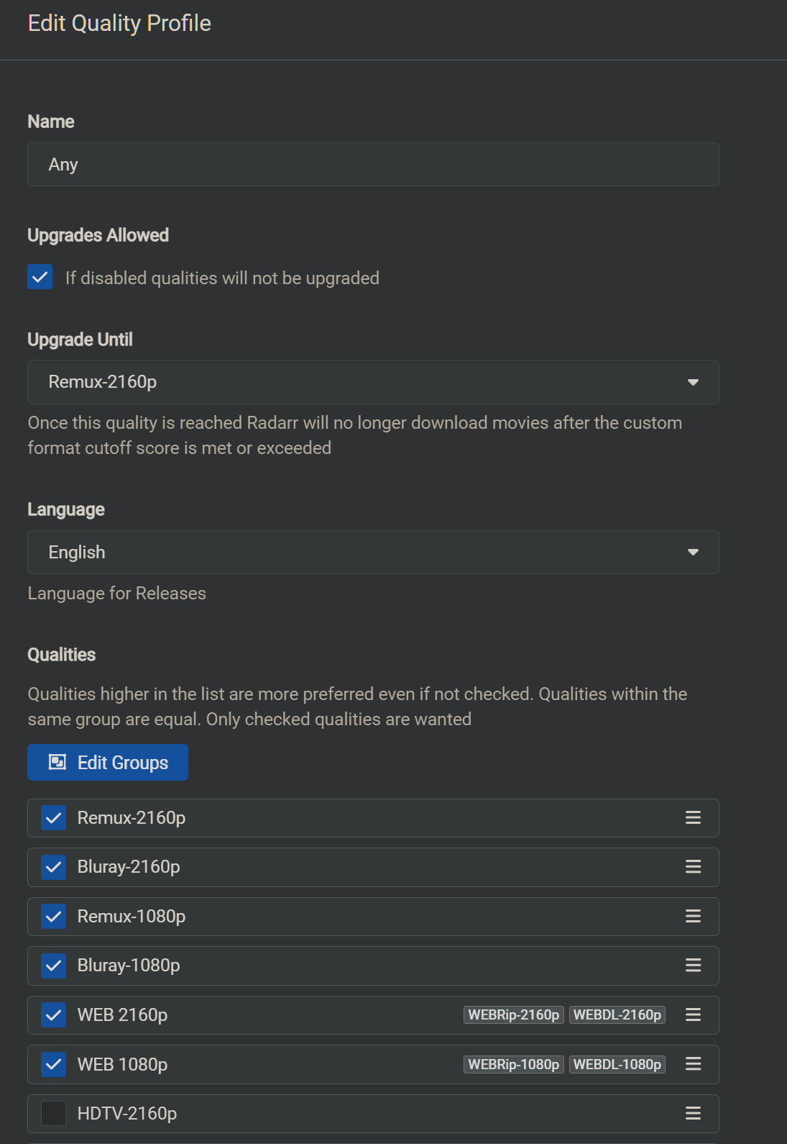
Task: Click the Name input field
Action: [373, 165]
